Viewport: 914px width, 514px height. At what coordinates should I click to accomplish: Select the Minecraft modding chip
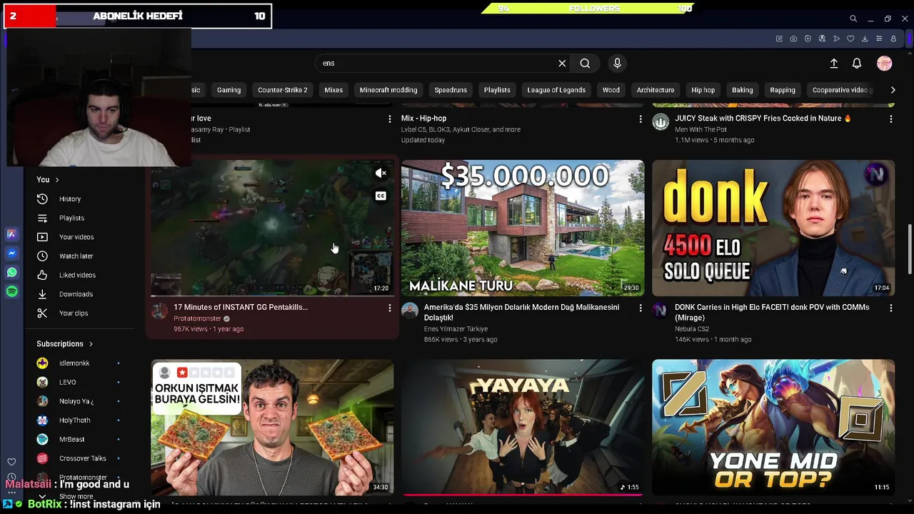coord(388,90)
